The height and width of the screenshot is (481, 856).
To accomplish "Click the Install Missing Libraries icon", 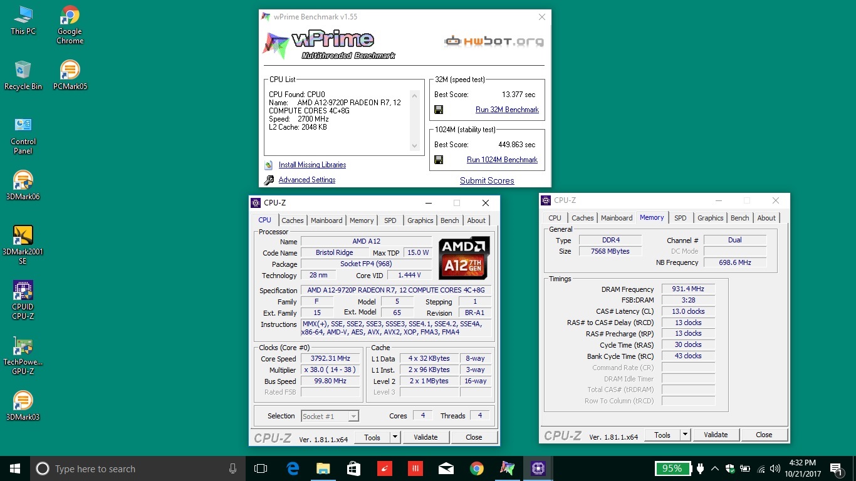I will point(269,165).
